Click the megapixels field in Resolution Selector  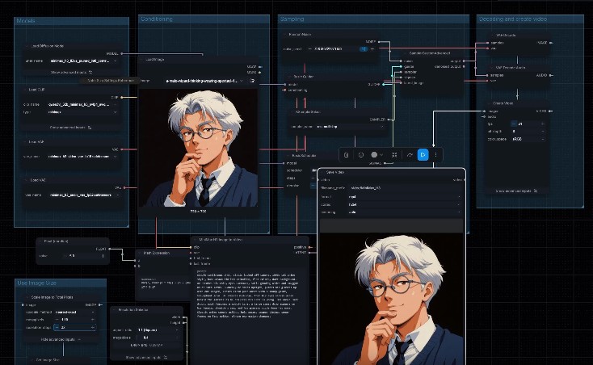158,338
